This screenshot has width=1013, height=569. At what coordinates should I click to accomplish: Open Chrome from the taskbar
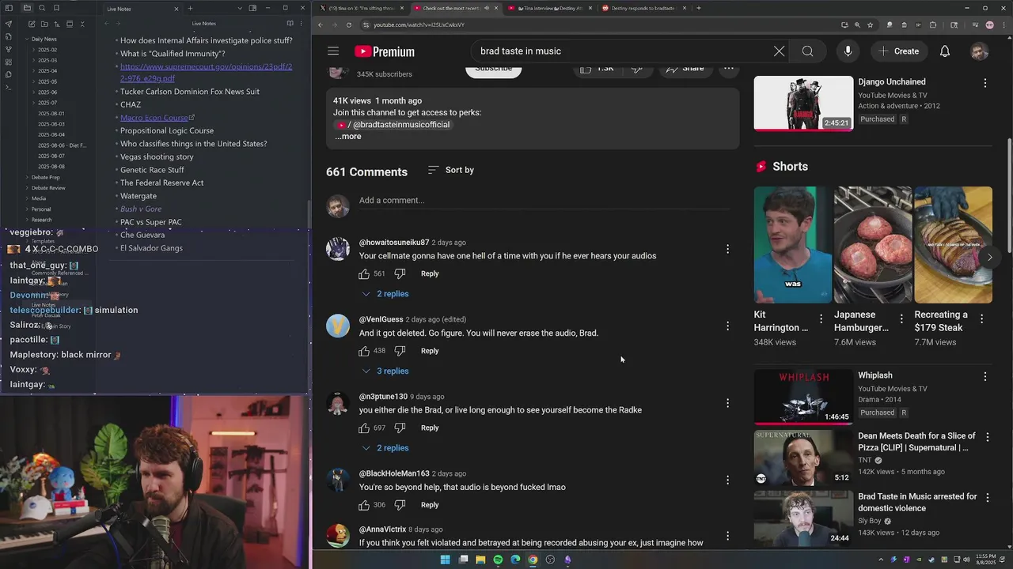pos(533,560)
